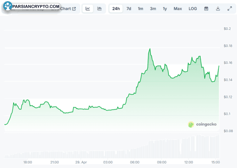Switch to the candlestick chart view
237x168 pixels.
tap(99, 9)
